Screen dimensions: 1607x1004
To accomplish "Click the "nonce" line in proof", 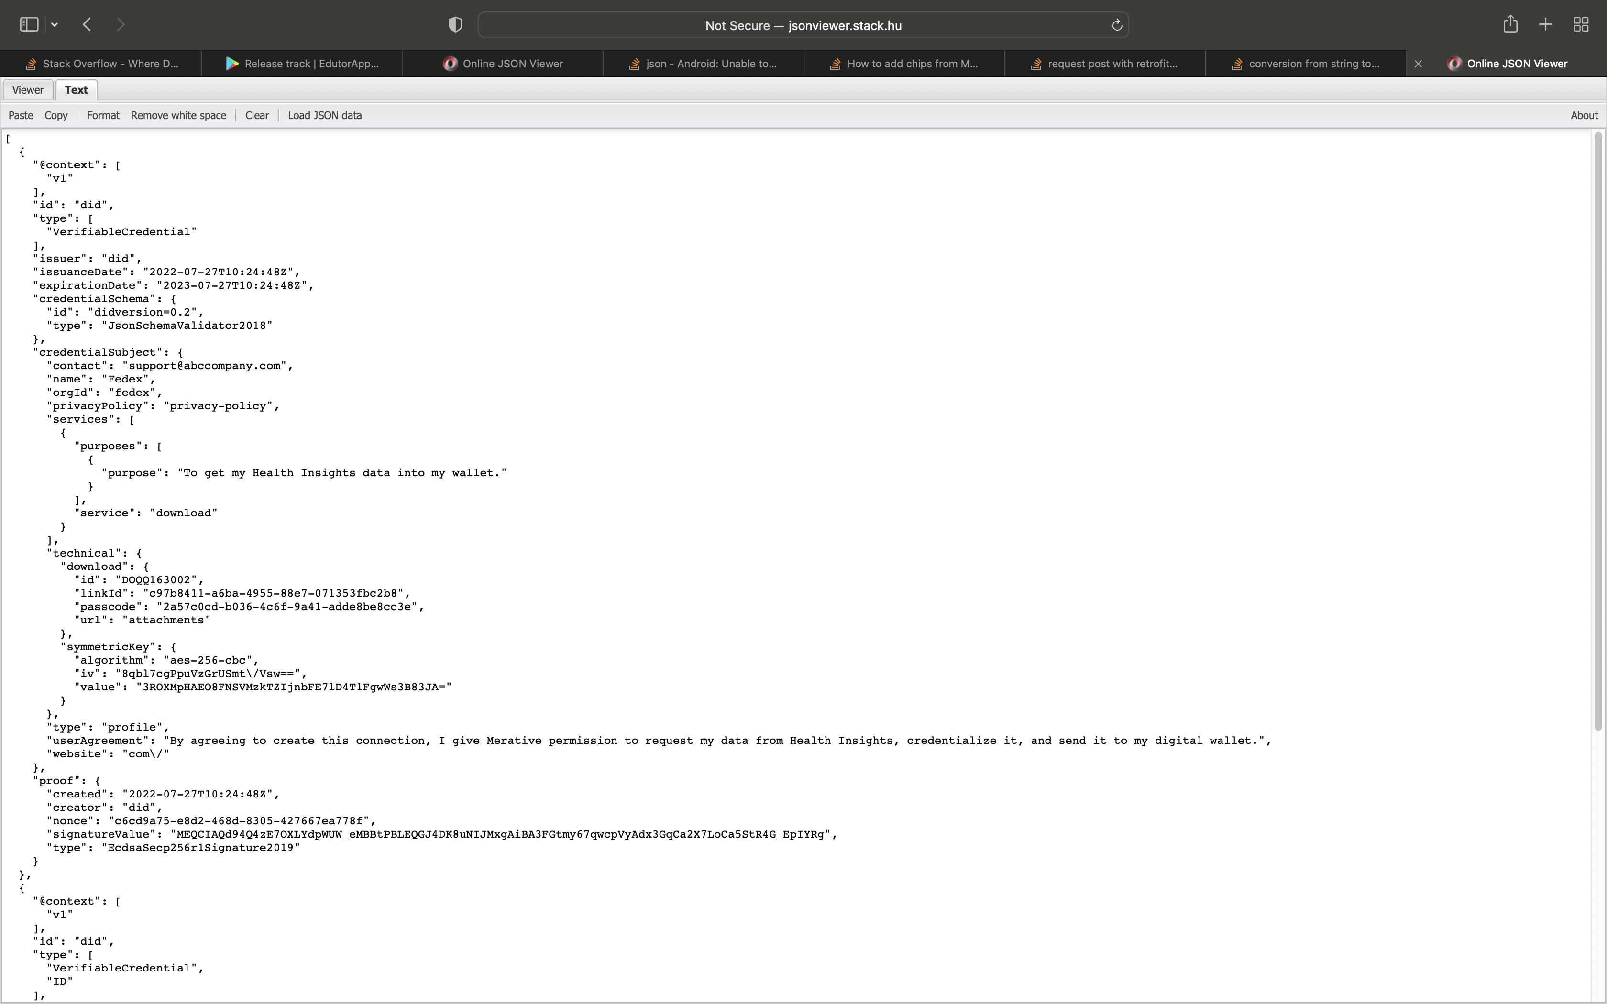I will (211, 821).
